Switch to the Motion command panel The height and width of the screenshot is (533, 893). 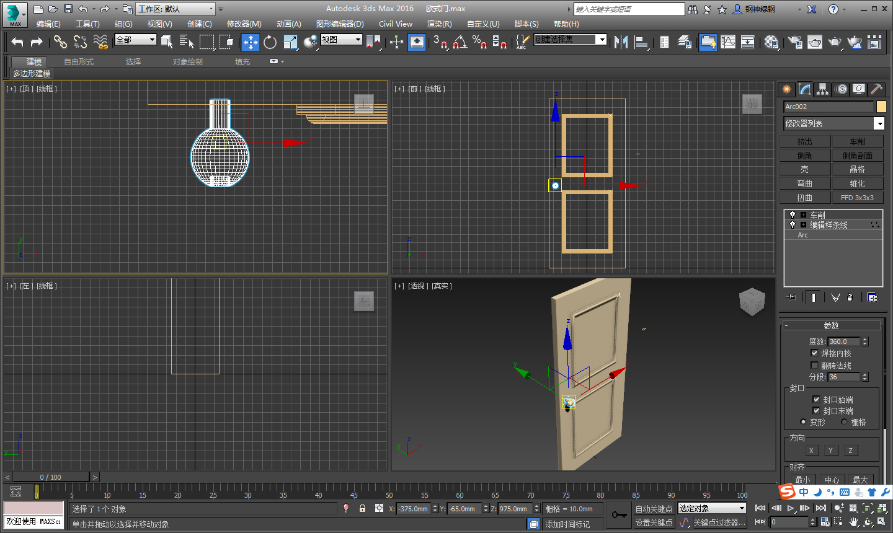pyautogui.click(x=841, y=89)
